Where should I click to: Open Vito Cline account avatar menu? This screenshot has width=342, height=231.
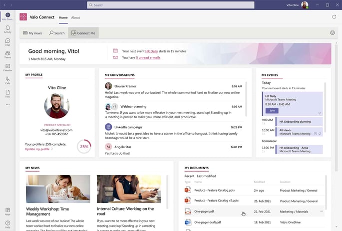305,5
